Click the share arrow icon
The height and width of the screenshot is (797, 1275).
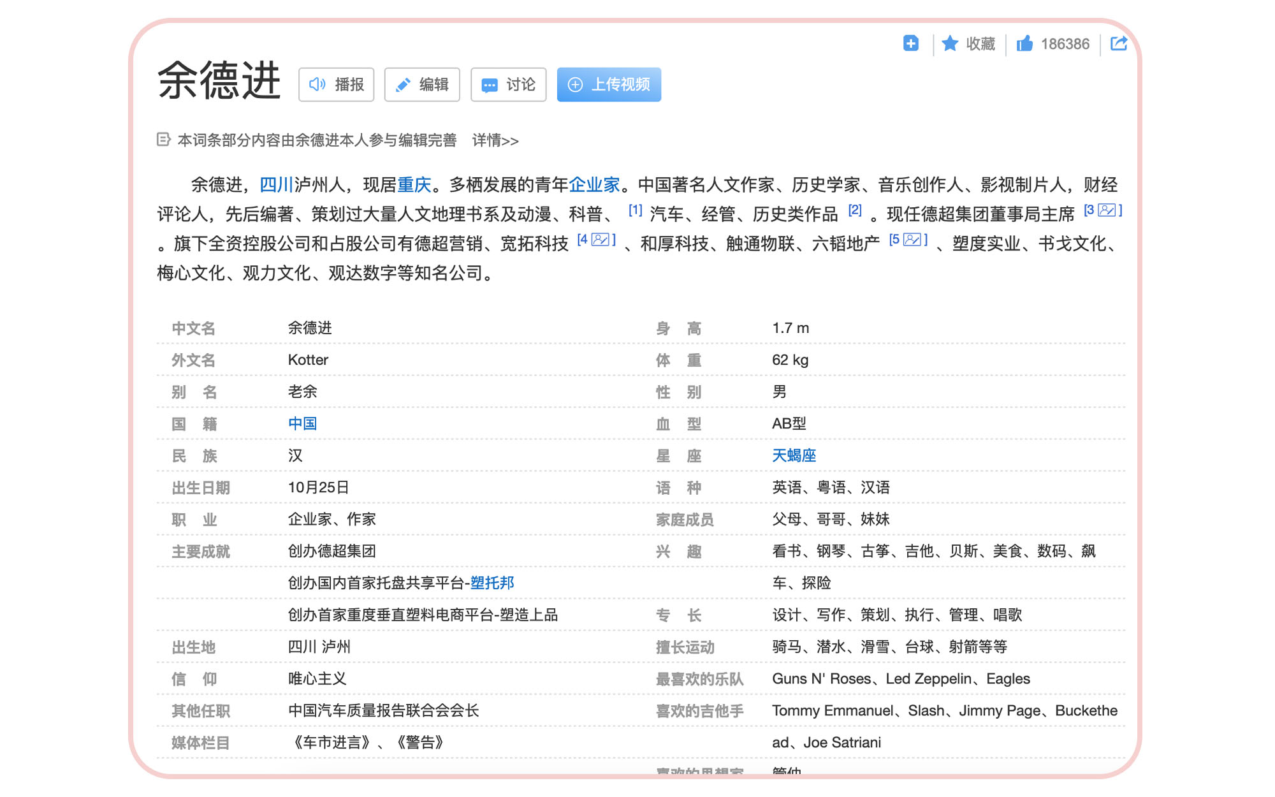(x=1118, y=43)
